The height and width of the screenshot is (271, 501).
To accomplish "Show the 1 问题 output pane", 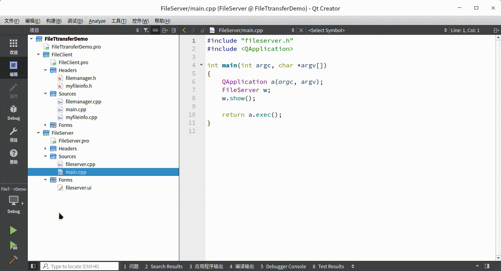I will point(131,266).
